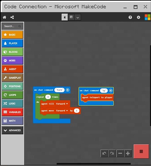The image size is (151, 166).
Task: Zoom in on the workspace
Action: coord(128,153)
